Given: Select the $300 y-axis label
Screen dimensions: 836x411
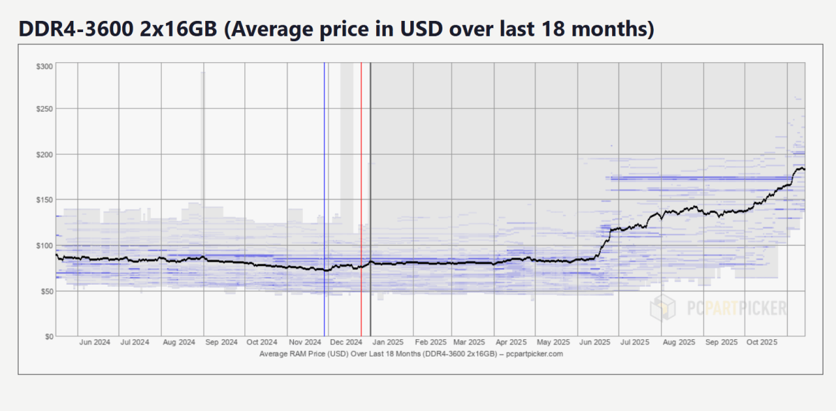Looking at the screenshot, I should (45, 66).
